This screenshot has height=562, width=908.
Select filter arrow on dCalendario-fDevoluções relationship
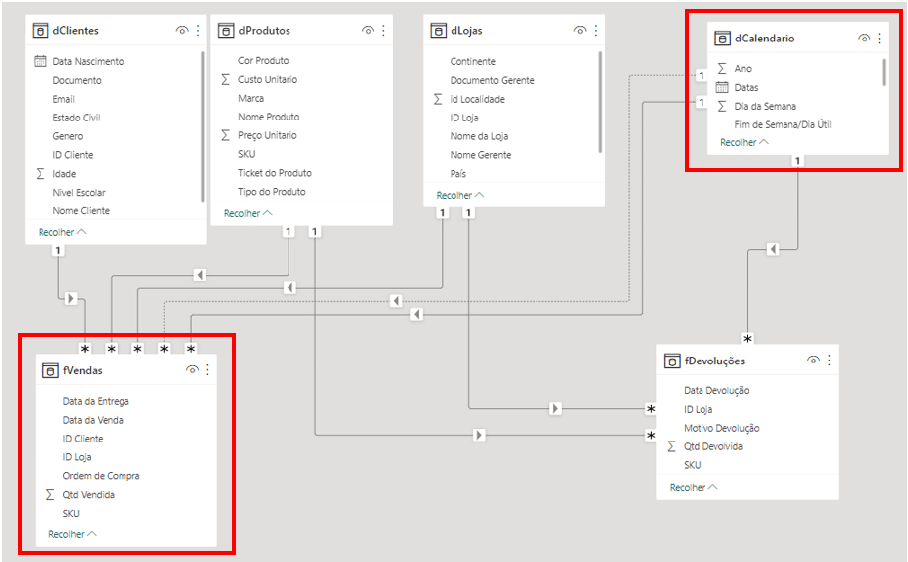click(x=773, y=250)
